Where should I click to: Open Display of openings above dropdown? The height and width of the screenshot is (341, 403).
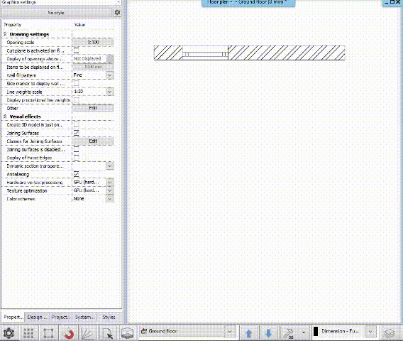pyautogui.click(x=110, y=59)
